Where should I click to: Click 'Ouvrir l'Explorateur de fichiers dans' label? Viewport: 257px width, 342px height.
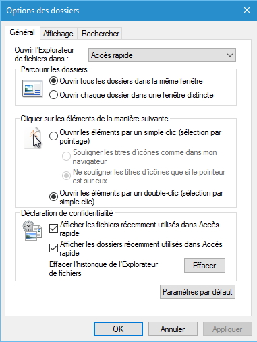tap(45, 54)
